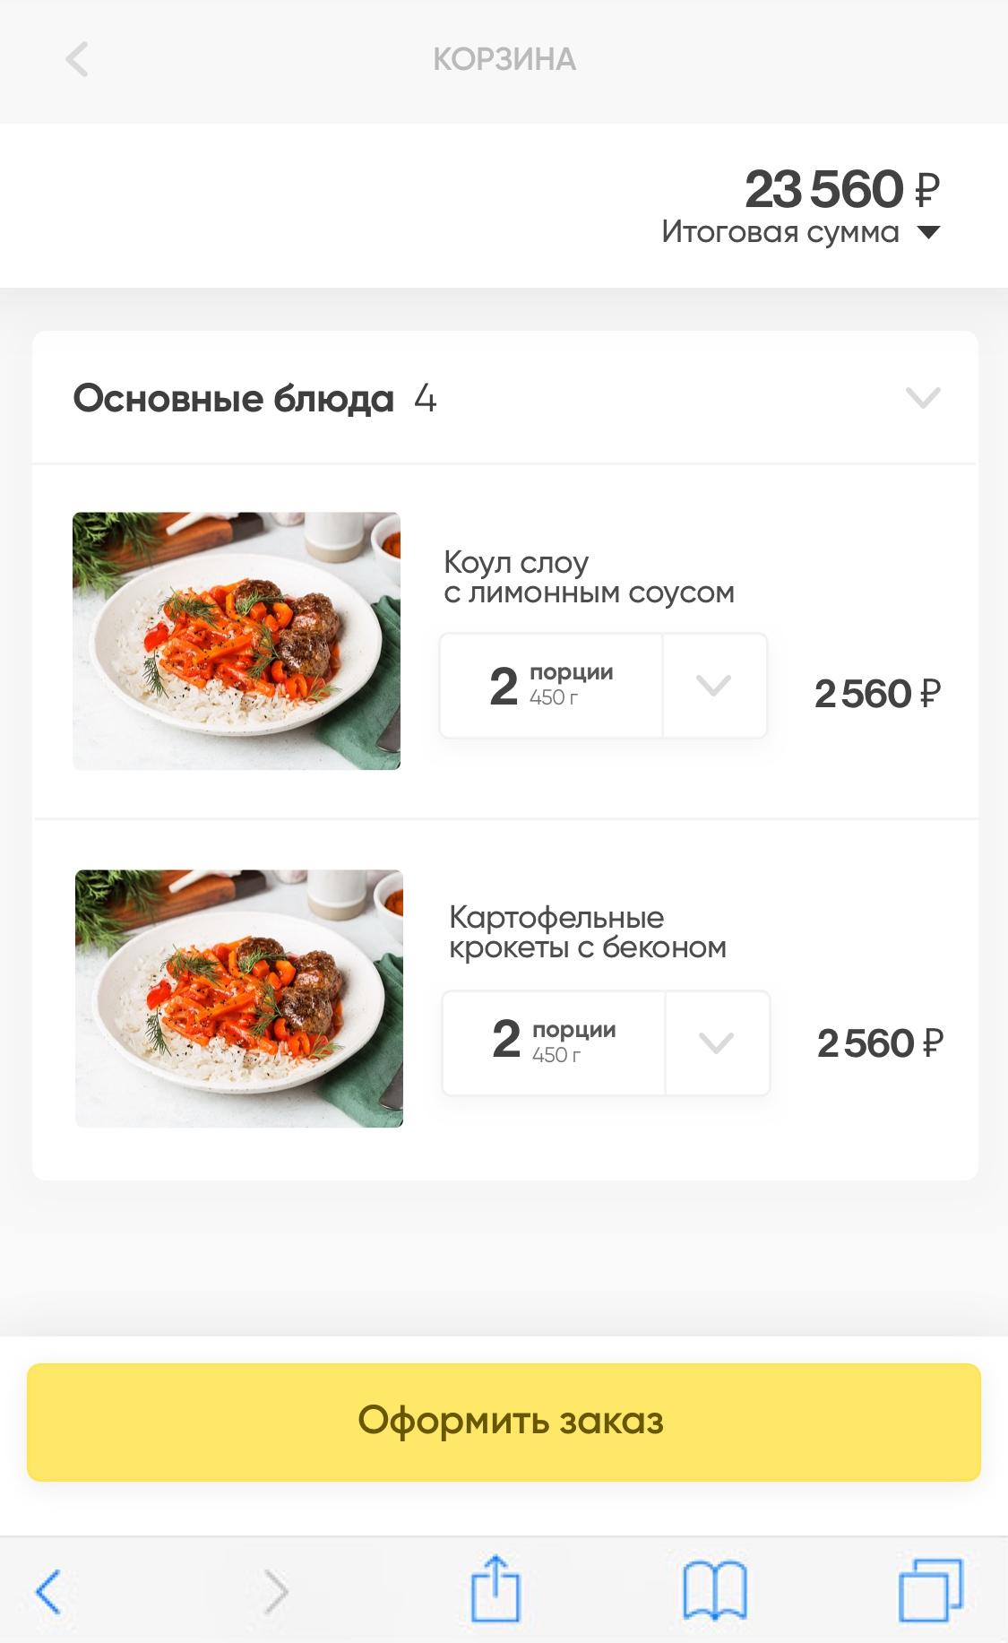Tap the Safari forward arrow
This screenshot has width=1008, height=1643.
point(277,1591)
